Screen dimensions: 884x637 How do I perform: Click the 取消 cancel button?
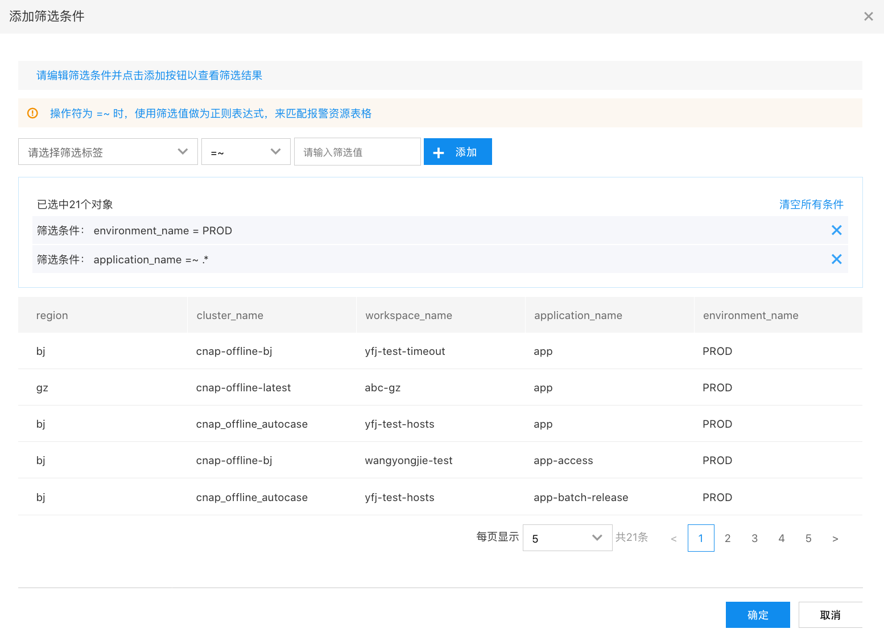[831, 615]
